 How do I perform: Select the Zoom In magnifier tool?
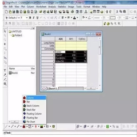5,35
